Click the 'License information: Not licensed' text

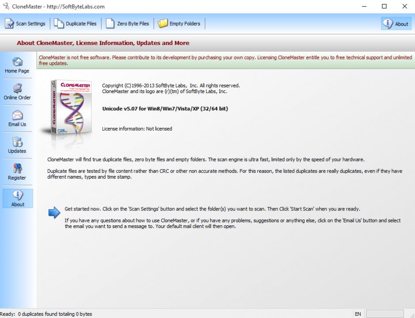[x=137, y=129]
